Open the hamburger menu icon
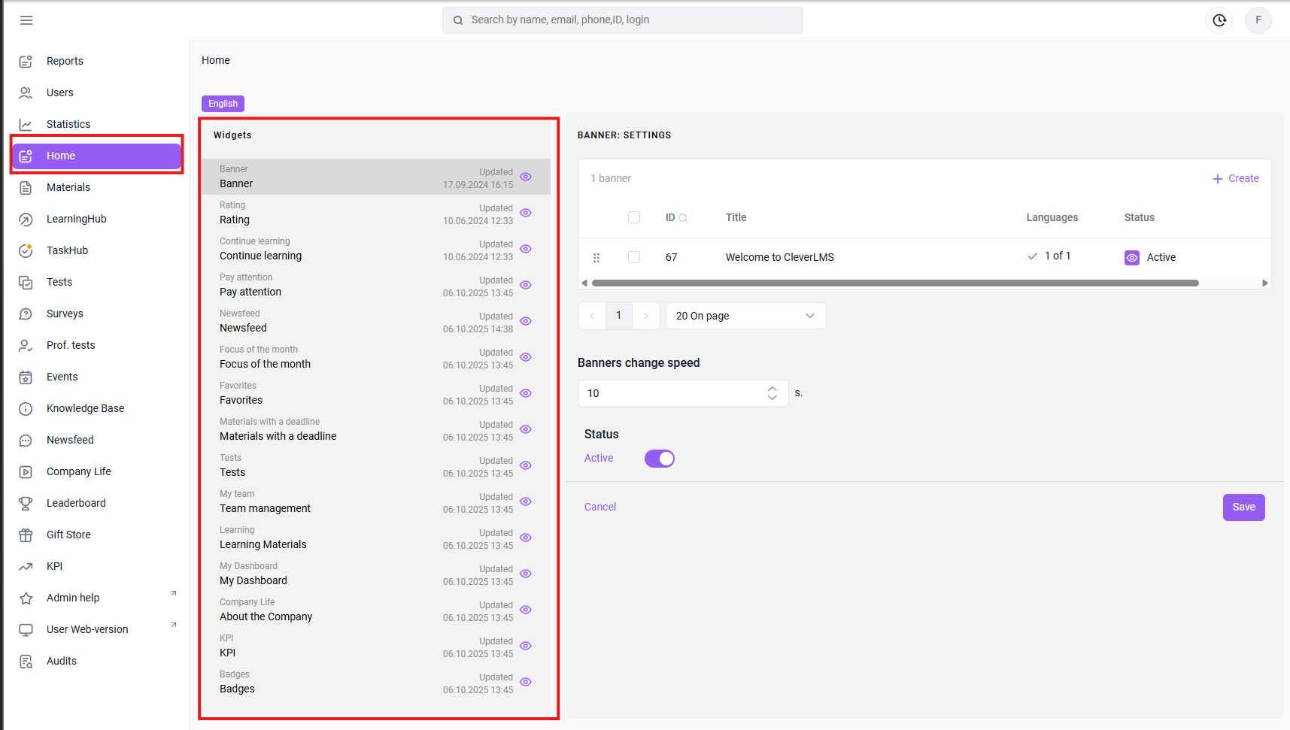Image resolution: width=1290 pixels, height=730 pixels. point(26,20)
